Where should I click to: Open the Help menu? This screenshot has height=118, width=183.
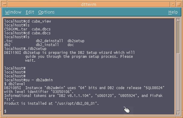173,12
